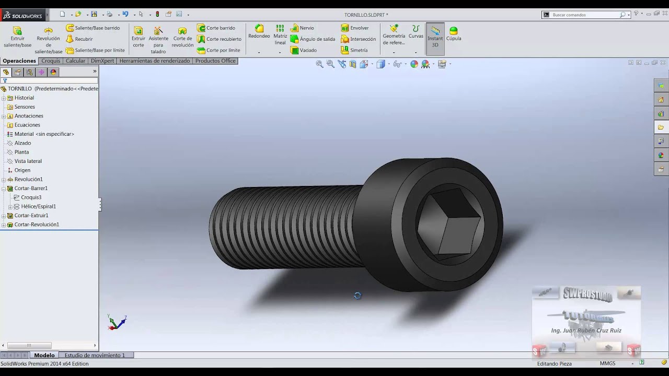Image resolution: width=669 pixels, height=376 pixels.
Task: Choose Corte por límite tool
Action: click(219, 50)
